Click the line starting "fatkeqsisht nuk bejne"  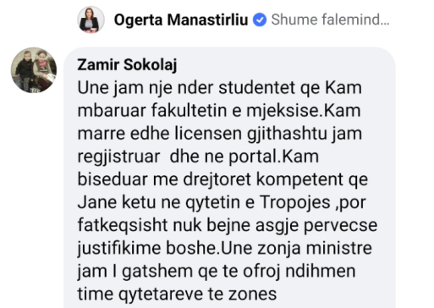pyautogui.click(x=228, y=225)
